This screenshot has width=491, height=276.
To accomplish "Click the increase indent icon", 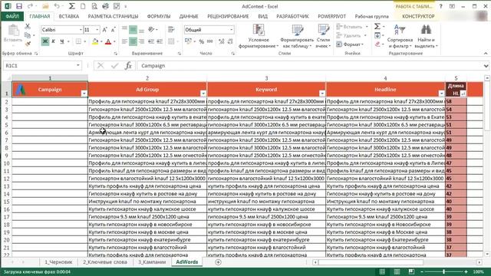I will [160, 41].
